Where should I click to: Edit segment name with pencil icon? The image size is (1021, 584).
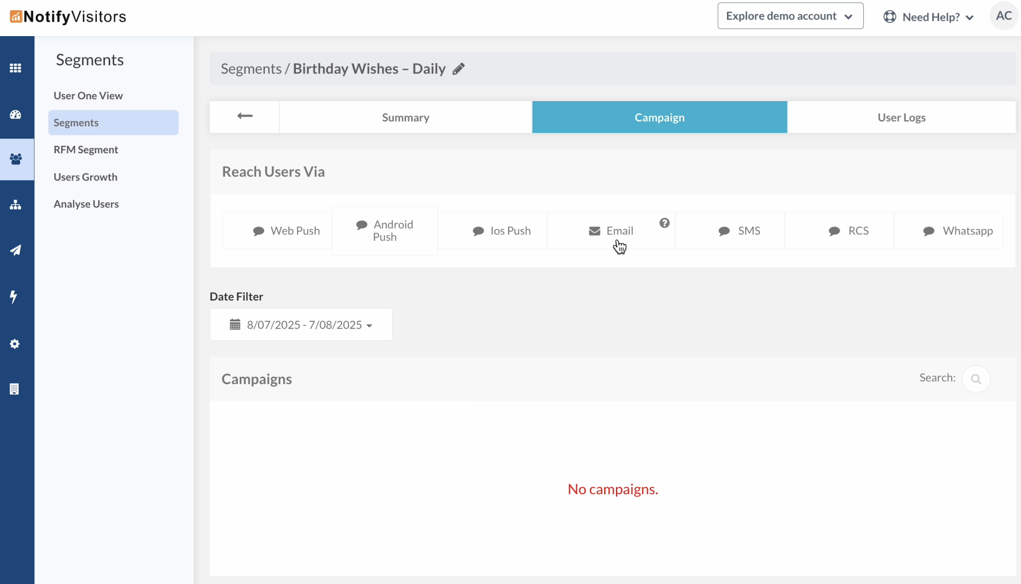point(458,69)
